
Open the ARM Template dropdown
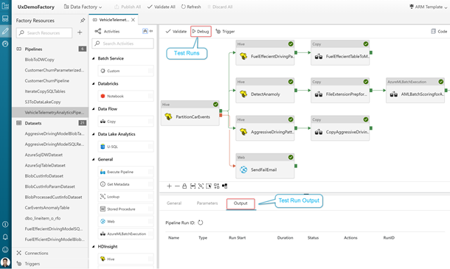(x=428, y=7)
